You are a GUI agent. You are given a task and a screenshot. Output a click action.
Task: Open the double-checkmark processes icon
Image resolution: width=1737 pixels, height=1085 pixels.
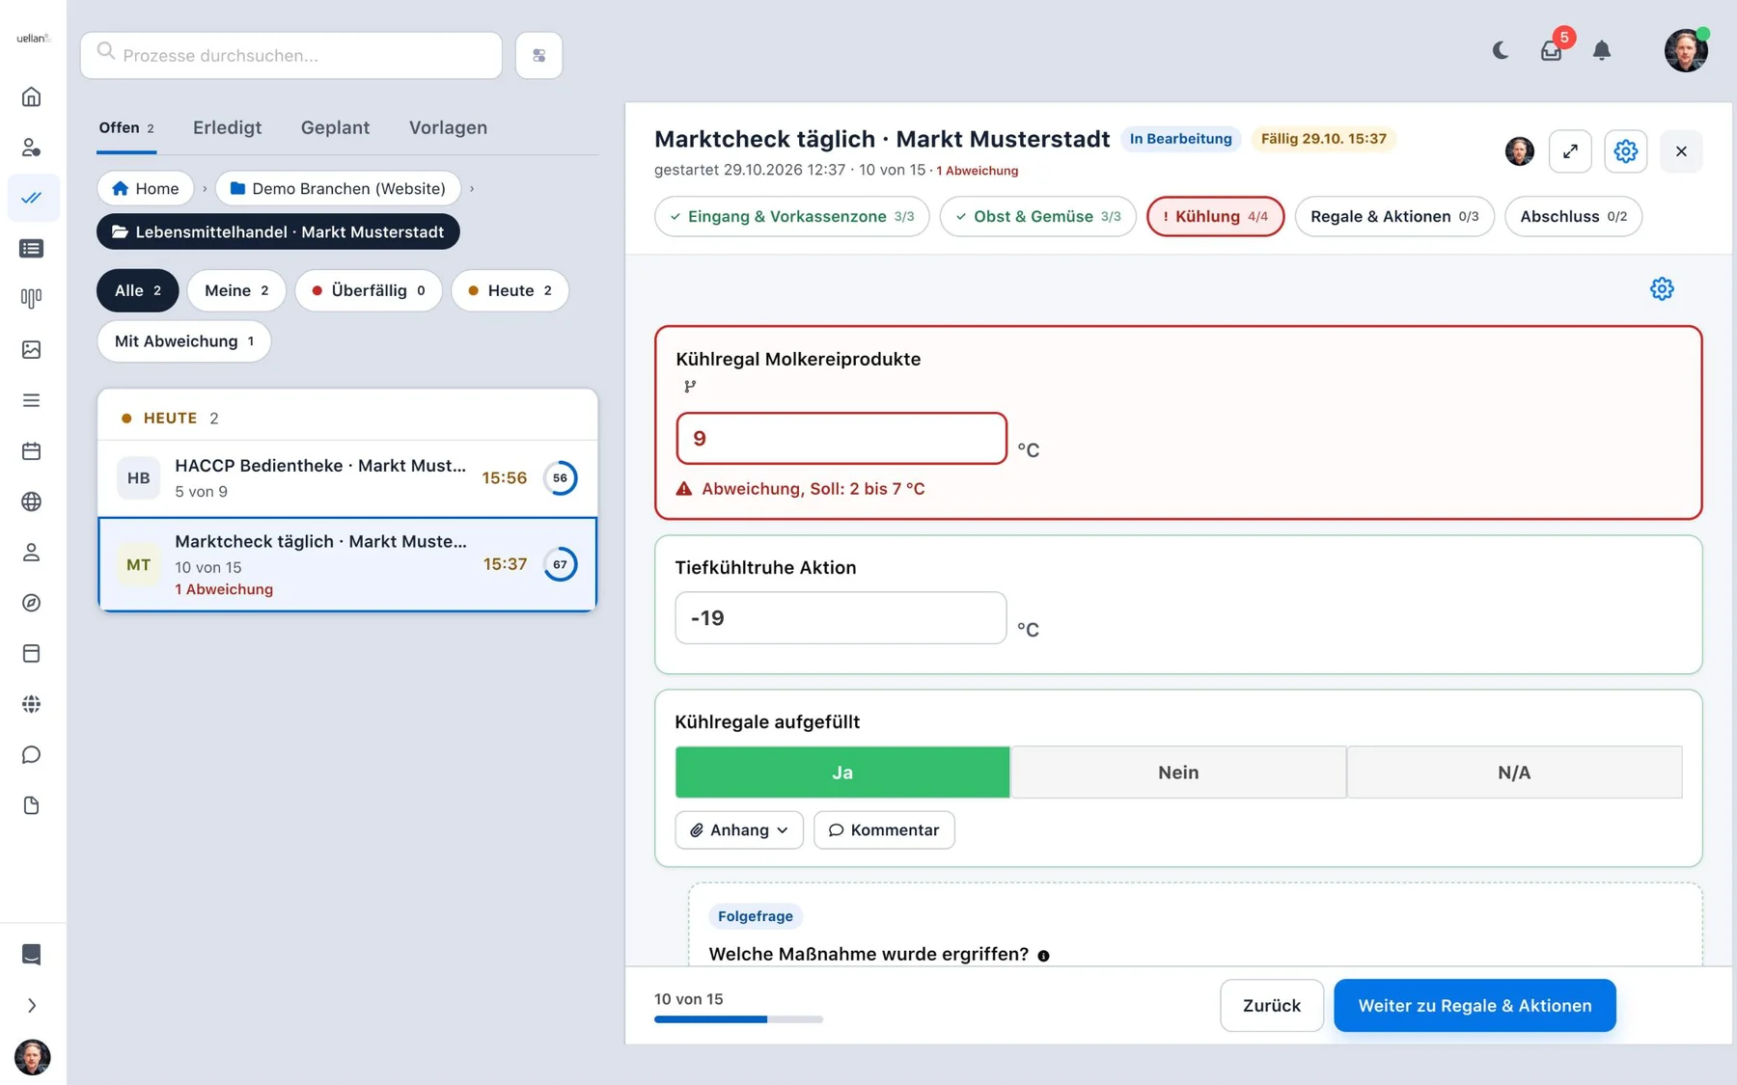coord(32,198)
